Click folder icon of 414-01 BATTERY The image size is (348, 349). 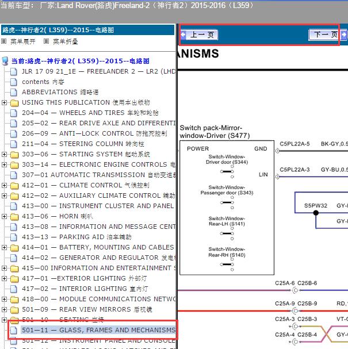tap(14, 248)
